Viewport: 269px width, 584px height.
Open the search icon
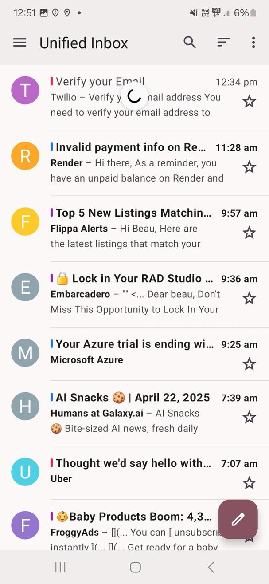coord(190,43)
